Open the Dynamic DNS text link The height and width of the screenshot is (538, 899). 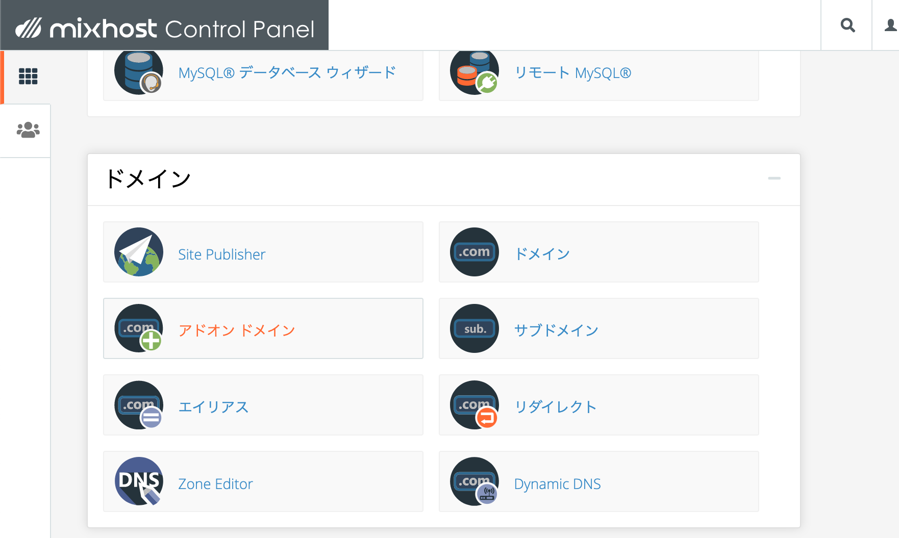point(557,483)
